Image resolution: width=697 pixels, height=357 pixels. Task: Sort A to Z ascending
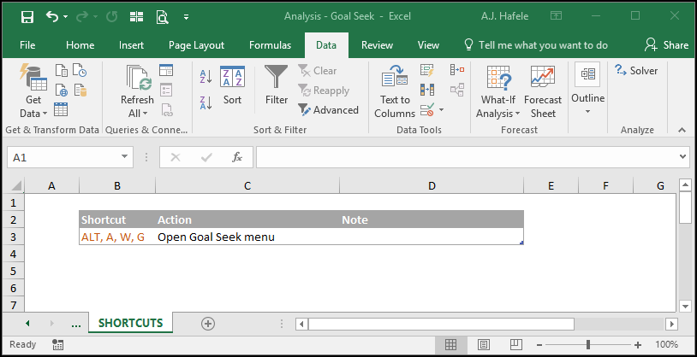pos(206,76)
